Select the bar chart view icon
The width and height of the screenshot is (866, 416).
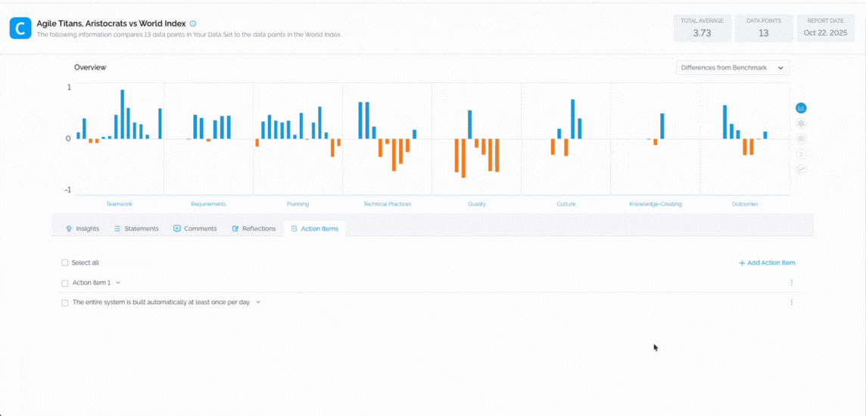tap(801, 108)
